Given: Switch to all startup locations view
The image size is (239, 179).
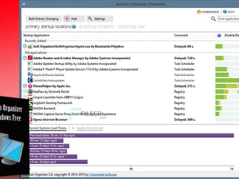Looking at the screenshot, I should 96,26.
